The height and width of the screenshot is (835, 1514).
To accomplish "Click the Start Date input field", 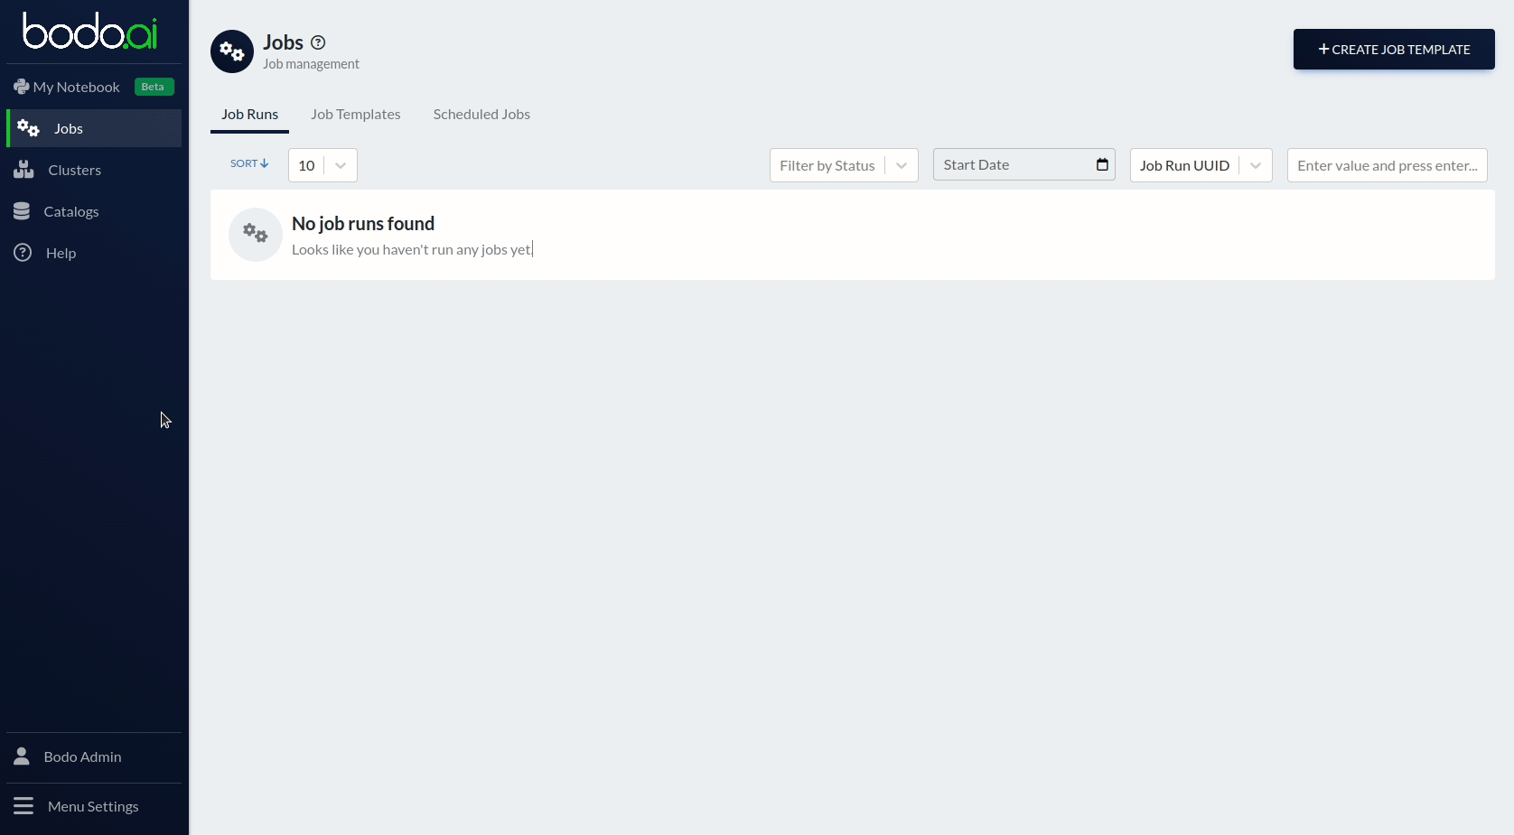I will (x=1012, y=164).
